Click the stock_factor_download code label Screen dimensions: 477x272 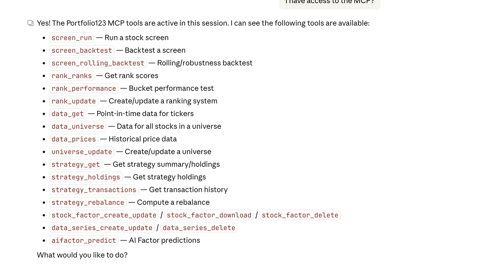click(209, 215)
